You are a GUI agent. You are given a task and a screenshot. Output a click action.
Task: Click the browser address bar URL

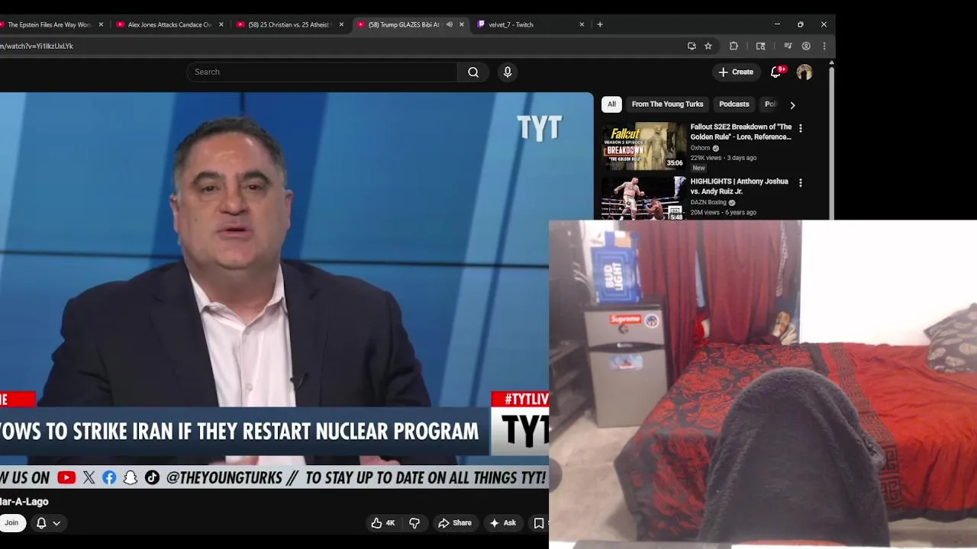pyautogui.click(x=37, y=46)
